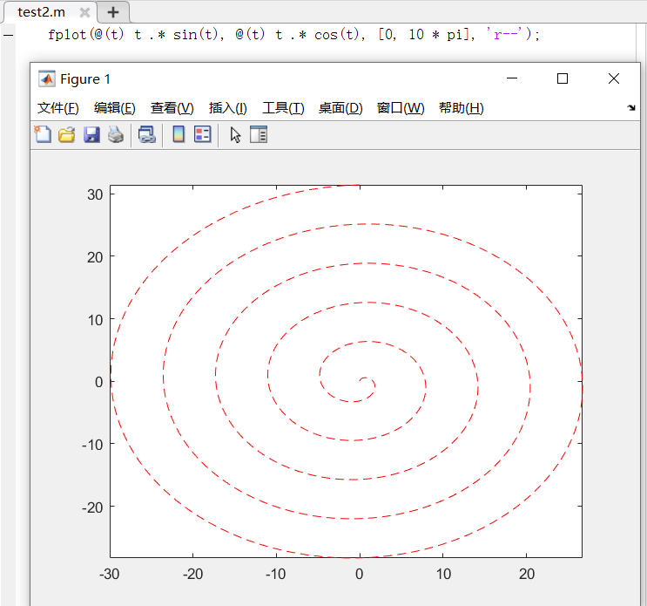Add a new editor tab with plus button
This screenshot has height=606, width=647.
click(112, 12)
